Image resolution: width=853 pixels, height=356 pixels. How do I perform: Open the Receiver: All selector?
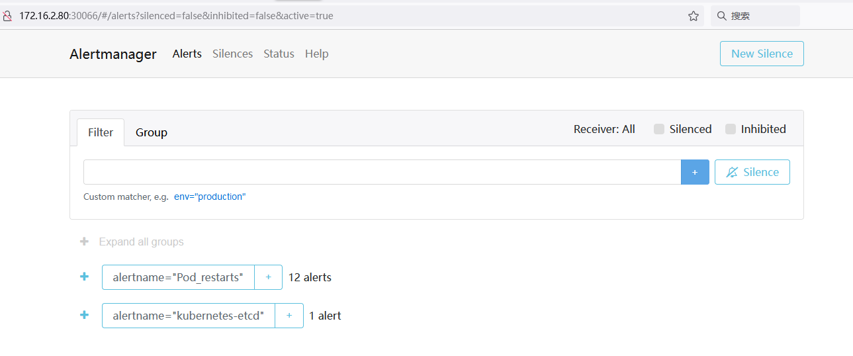(604, 129)
